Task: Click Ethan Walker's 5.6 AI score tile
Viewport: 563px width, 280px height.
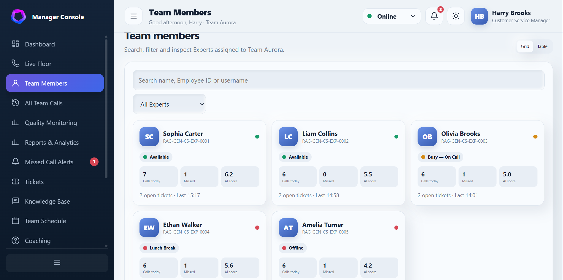Action: 240,268
